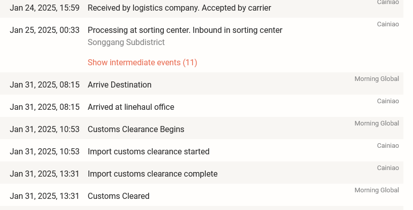
Task: Select Customs Clearance Begins event text
Action: point(136,129)
